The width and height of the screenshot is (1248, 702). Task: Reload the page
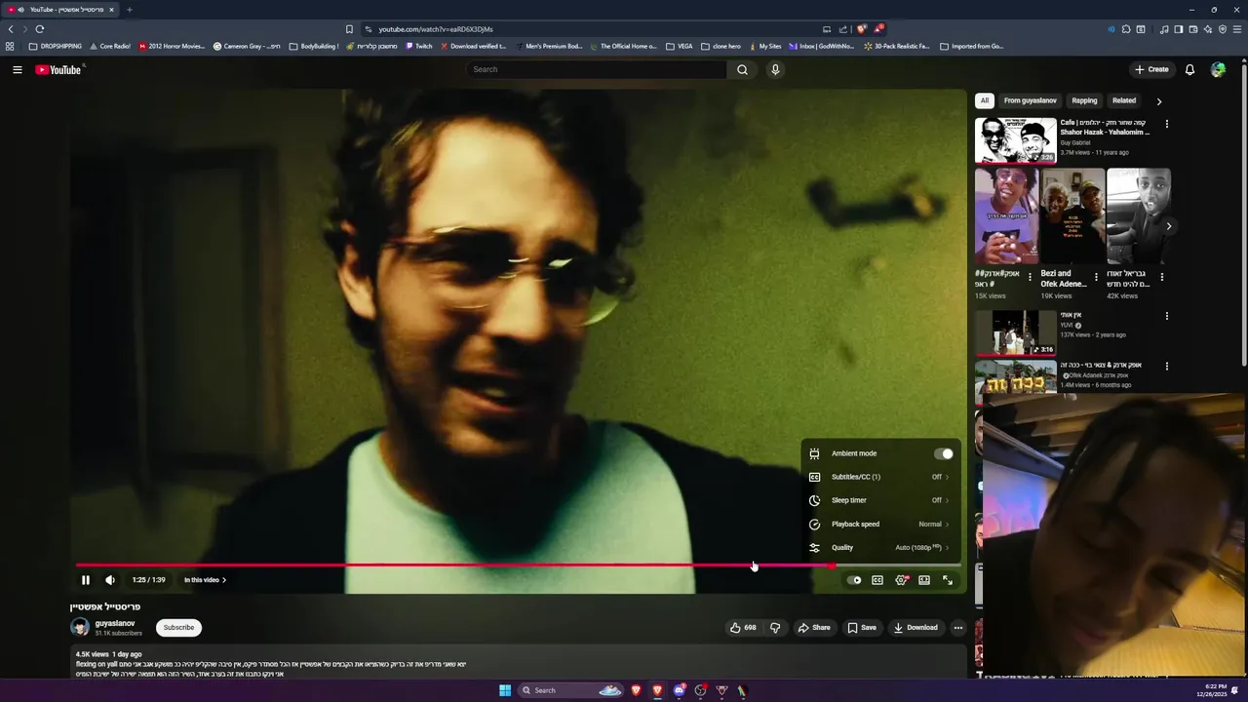pyautogui.click(x=40, y=29)
